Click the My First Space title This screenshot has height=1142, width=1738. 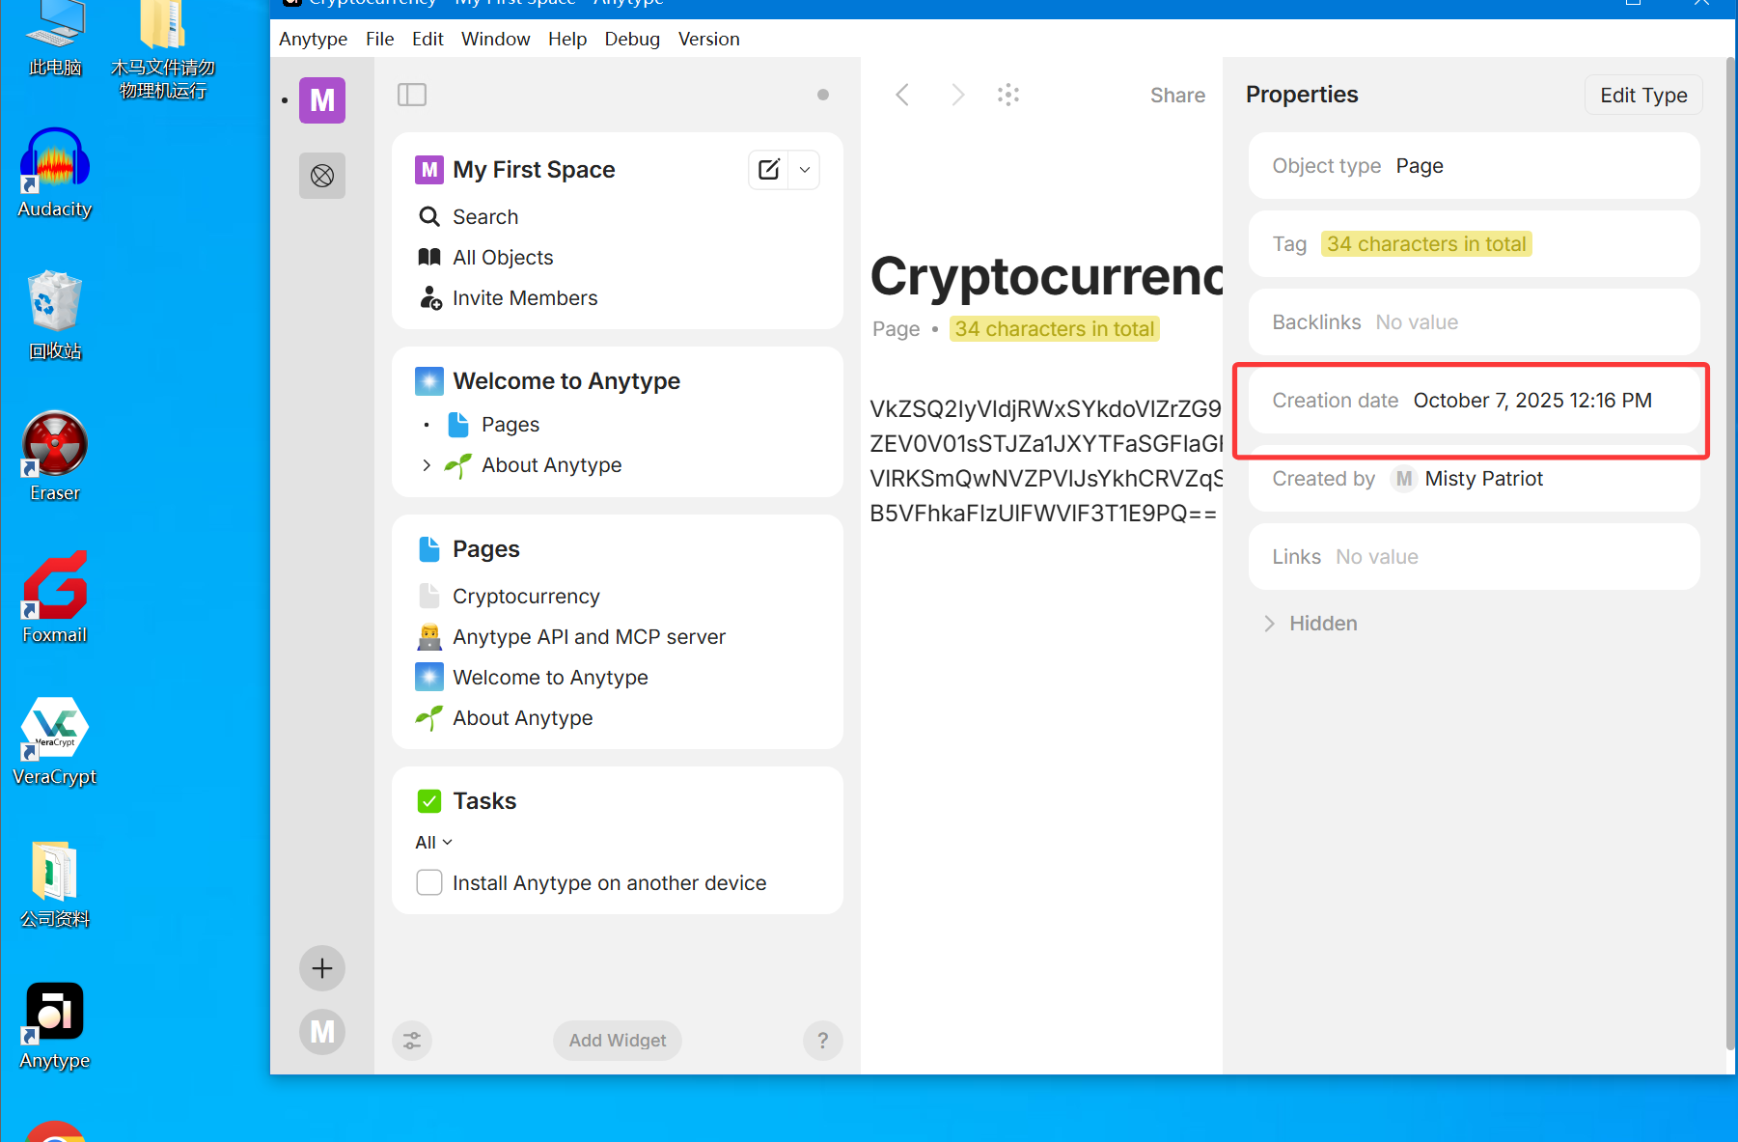[x=534, y=170]
